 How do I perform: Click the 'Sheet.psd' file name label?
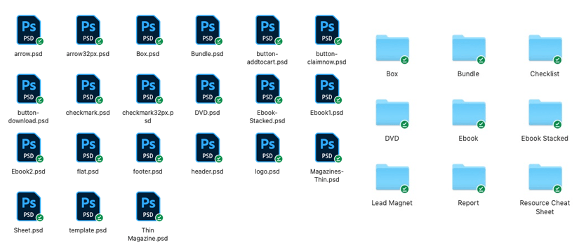29,230
